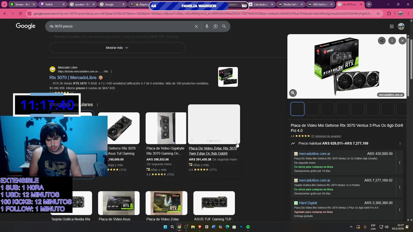Open volume control in system tray

[x=387, y=227]
